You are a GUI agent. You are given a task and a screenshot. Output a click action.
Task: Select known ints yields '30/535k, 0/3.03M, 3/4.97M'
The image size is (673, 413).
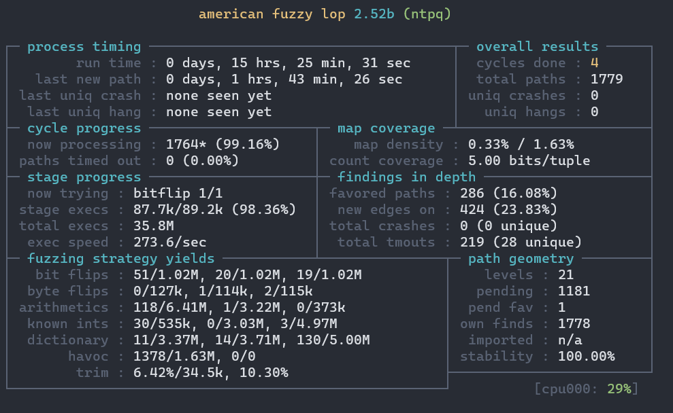click(x=235, y=323)
